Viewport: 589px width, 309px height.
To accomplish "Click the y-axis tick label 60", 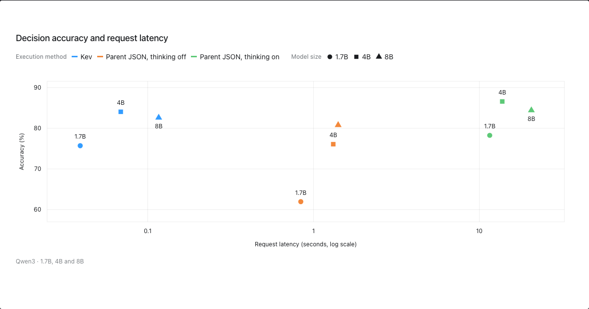I will [x=38, y=210].
